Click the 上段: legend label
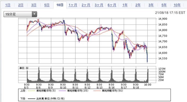The height and width of the screenshot is (102, 187). pyautogui.click(x=23, y=91)
